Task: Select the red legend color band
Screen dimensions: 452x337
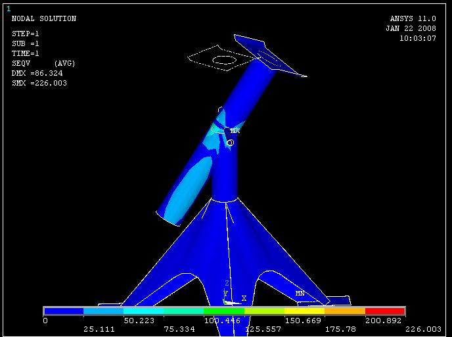Action: (x=384, y=311)
